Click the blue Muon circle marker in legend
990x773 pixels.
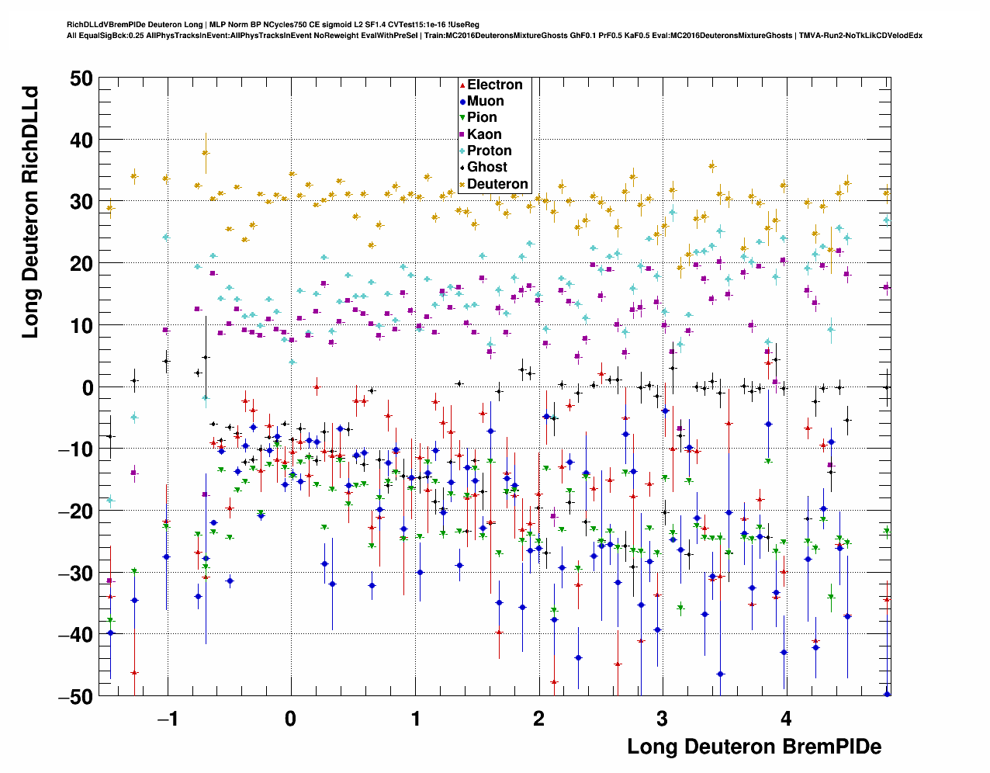[462, 101]
